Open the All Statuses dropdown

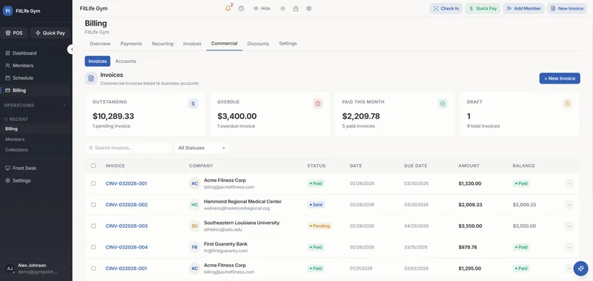pos(202,148)
